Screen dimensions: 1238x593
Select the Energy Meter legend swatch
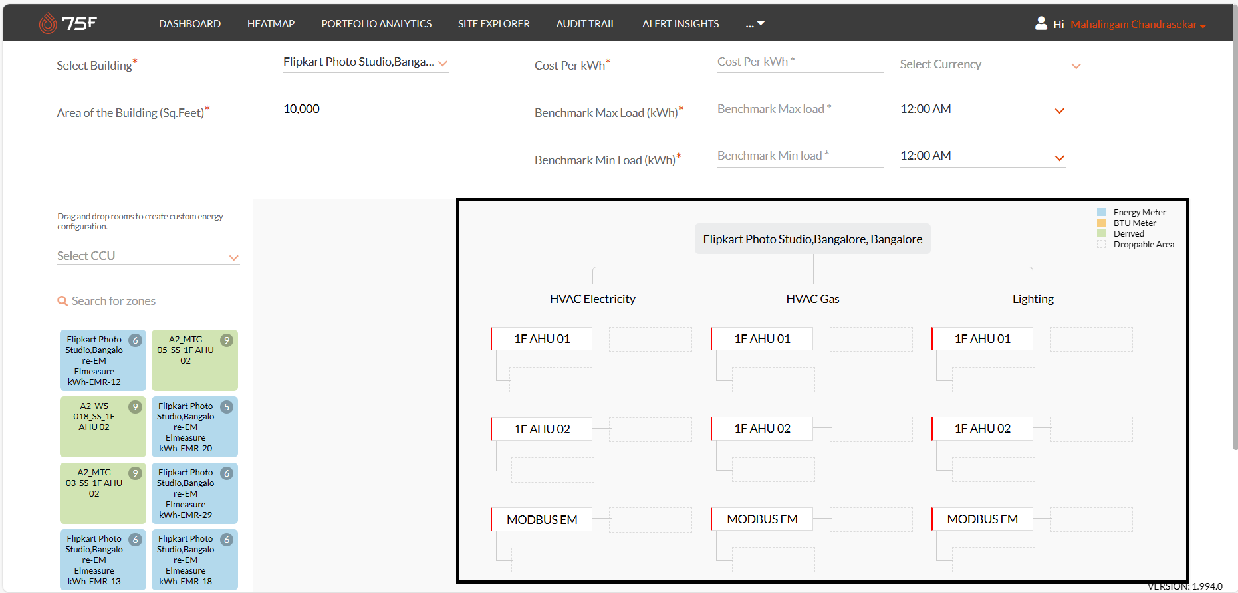[1101, 213]
